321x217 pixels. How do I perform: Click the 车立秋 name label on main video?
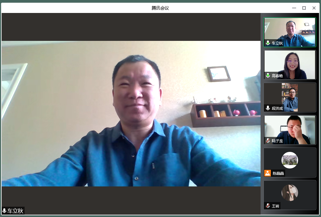[x=16, y=211]
